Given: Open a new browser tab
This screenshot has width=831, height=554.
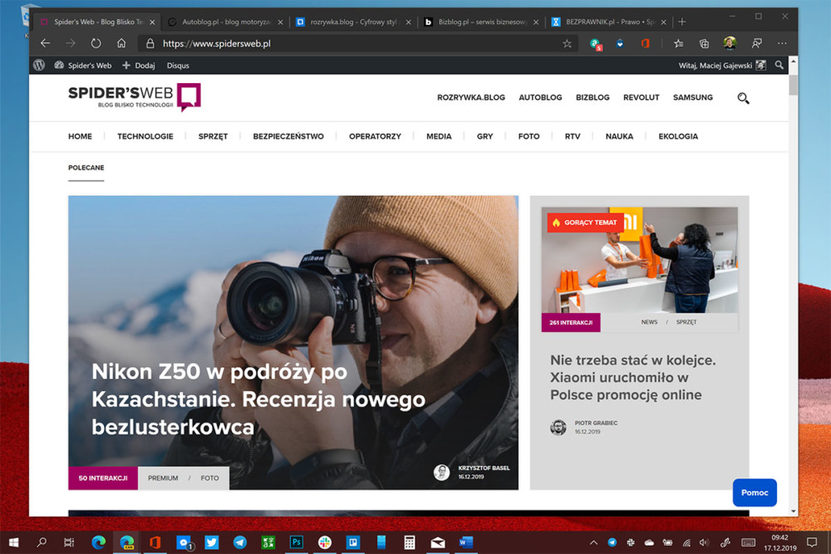Looking at the screenshot, I should click(x=682, y=22).
